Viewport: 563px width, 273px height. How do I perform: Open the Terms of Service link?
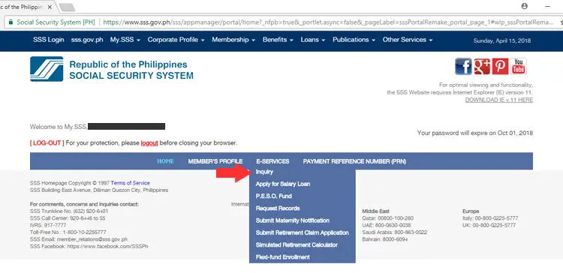click(x=131, y=183)
